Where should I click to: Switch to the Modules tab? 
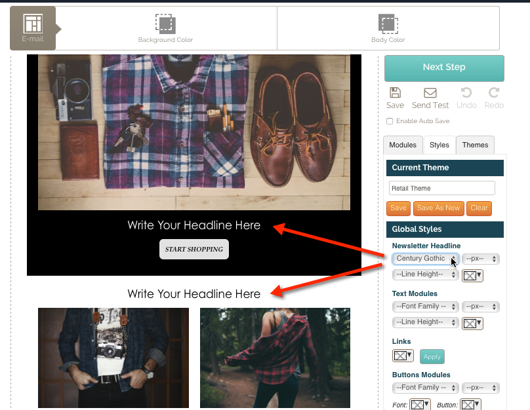403,145
